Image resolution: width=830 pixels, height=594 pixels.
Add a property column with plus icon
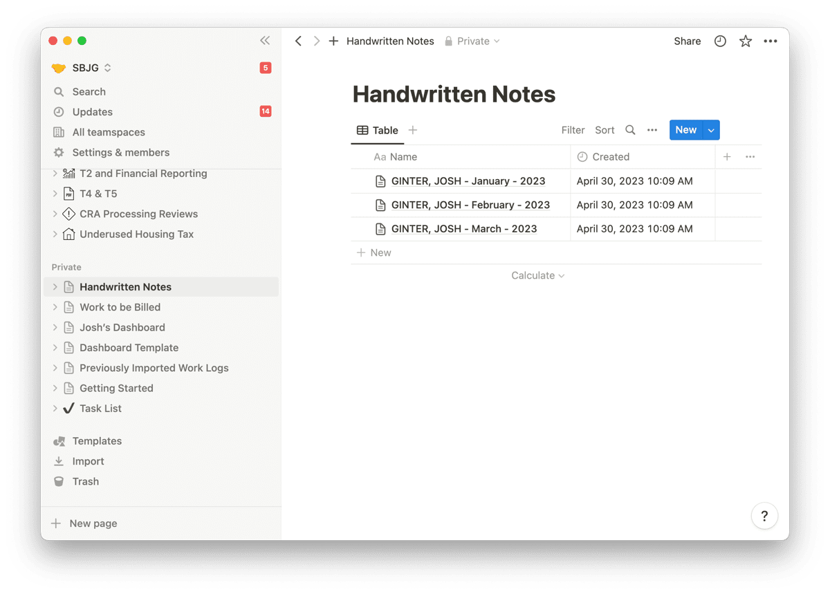pos(727,157)
